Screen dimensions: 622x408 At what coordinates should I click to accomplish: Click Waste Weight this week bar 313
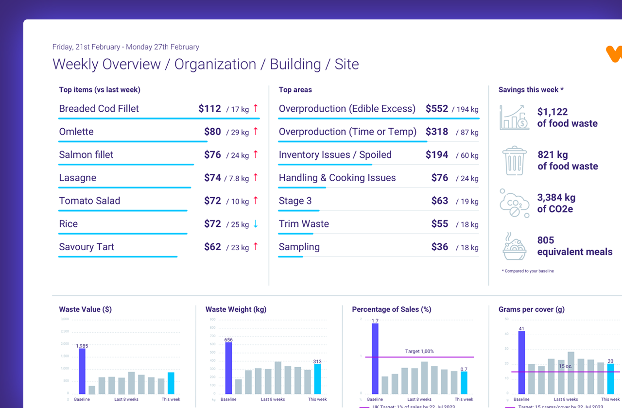317,379
